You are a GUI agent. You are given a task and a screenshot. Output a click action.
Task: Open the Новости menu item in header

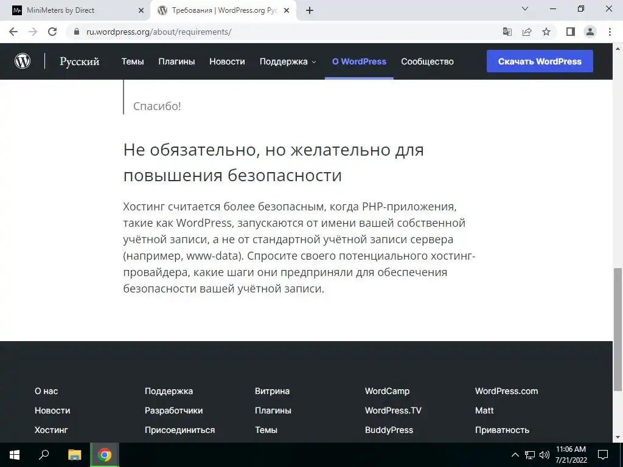point(228,61)
